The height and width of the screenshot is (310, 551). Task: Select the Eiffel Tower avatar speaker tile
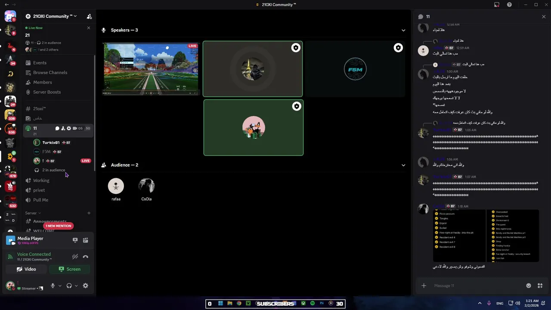pos(253,69)
